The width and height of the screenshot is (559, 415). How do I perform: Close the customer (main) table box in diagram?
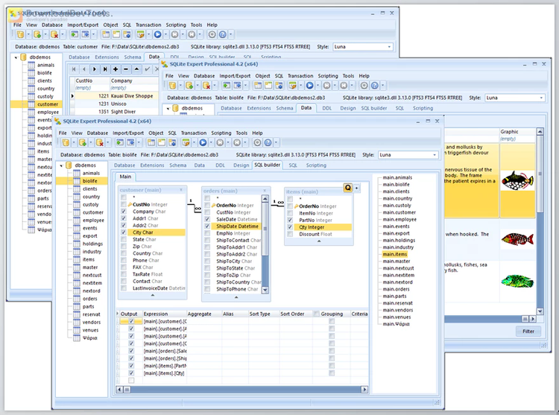tap(181, 190)
